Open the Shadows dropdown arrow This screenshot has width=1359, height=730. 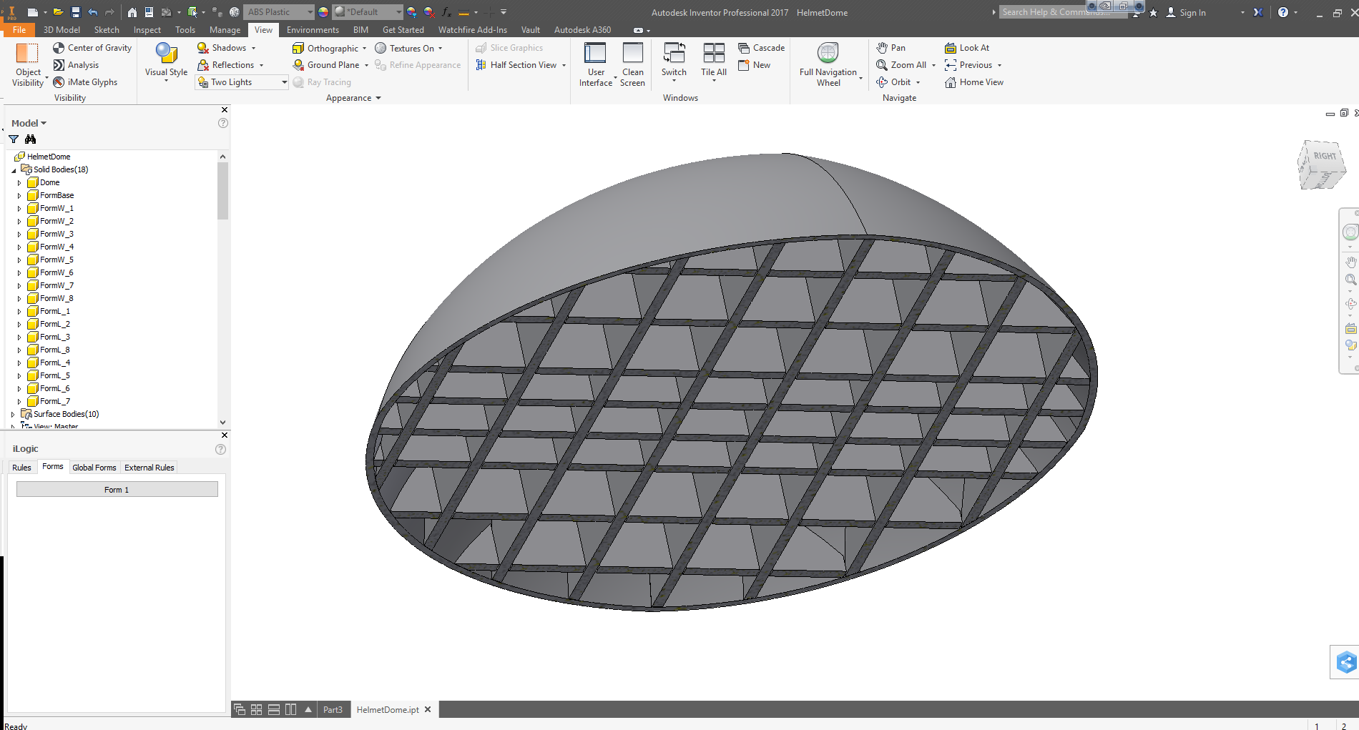(x=254, y=48)
